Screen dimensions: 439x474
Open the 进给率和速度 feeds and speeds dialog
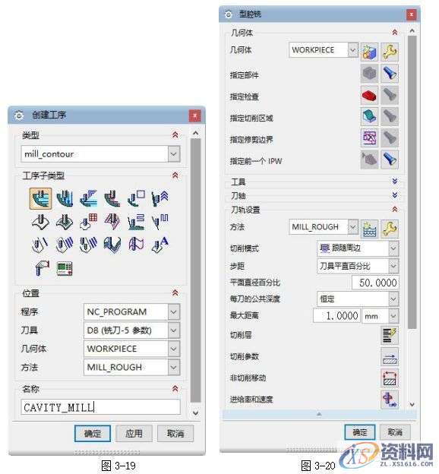point(390,400)
